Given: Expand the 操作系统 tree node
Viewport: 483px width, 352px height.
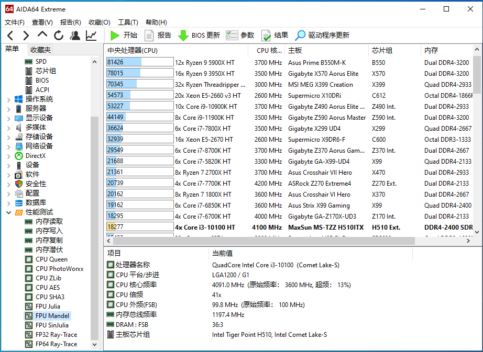Looking at the screenshot, I should 8,99.
